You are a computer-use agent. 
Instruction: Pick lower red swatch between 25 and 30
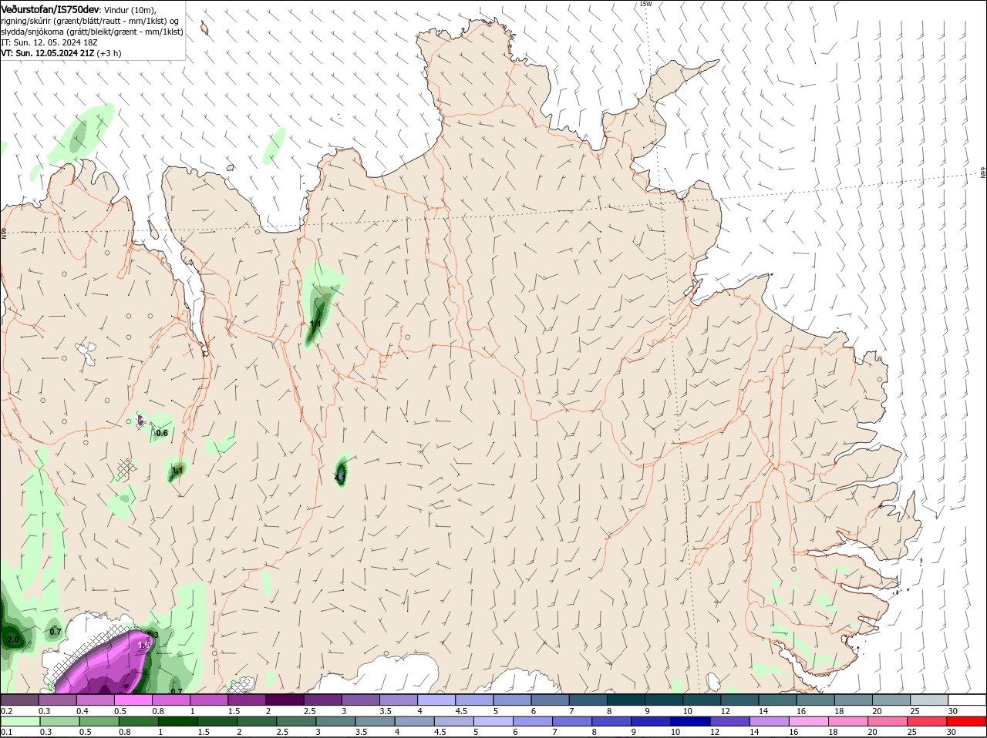tap(928, 722)
